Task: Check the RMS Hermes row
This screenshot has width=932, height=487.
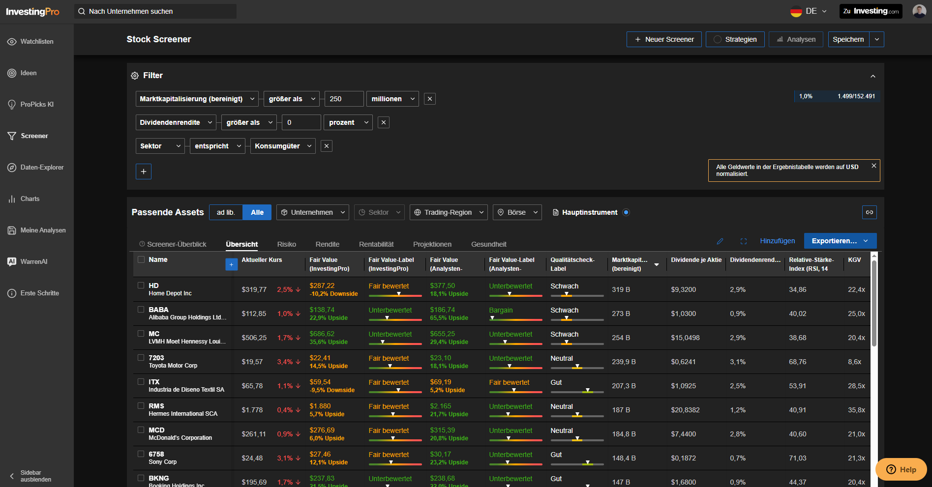Action: 141,405
